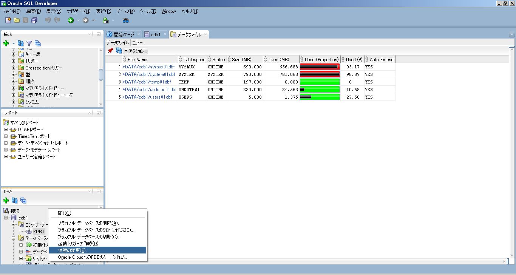The height and width of the screenshot is (275, 516).
Task: Open +DATA/cdb1/undotbs01.dbf file link
Action: pos(150,90)
